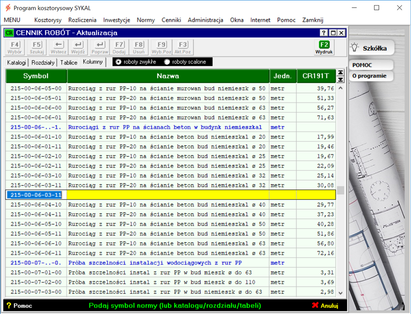Click the scrollbar up arrow
Screen dimensions: 411x314
(340, 88)
